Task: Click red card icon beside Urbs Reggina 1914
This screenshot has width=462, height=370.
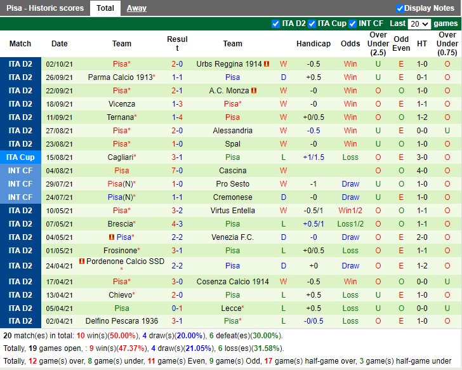Action: tap(267, 64)
